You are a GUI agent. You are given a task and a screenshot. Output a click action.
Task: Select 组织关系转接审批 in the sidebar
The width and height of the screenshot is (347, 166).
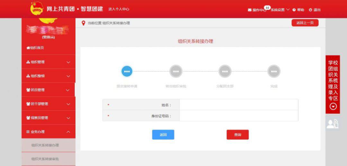click(45, 159)
